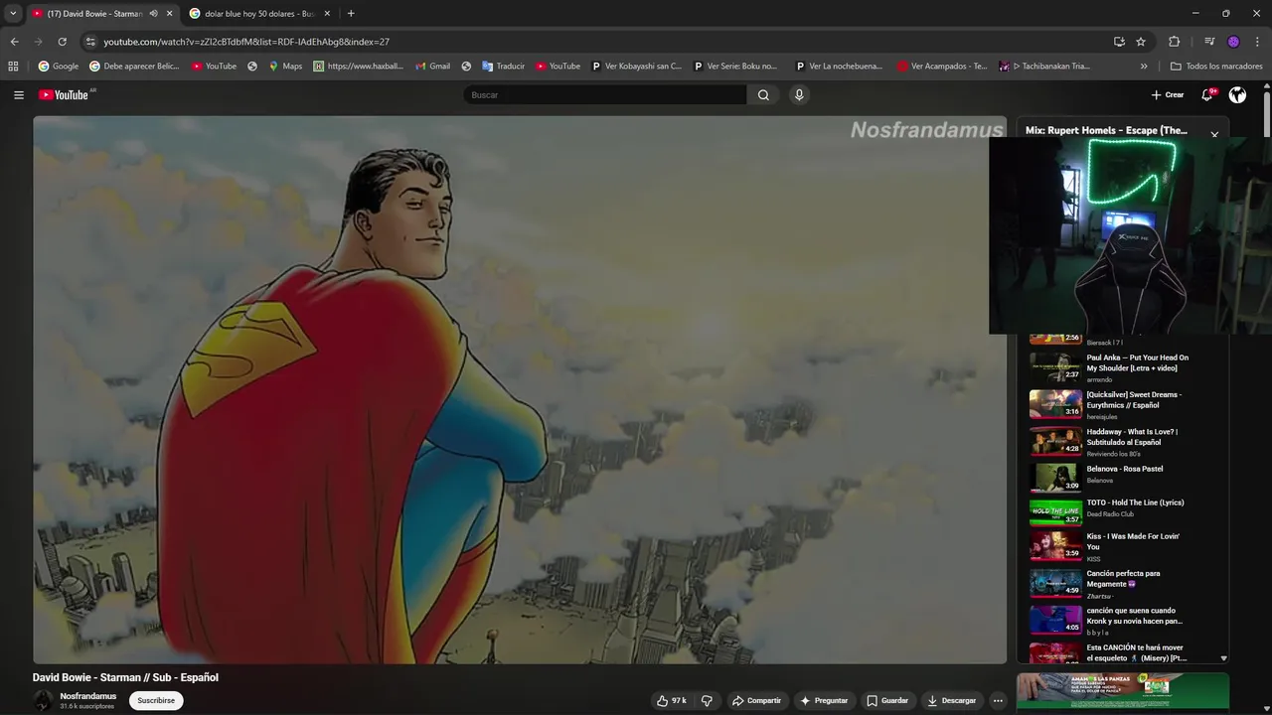Close the Mix playlist panel
The image size is (1272, 715).
1214,134
